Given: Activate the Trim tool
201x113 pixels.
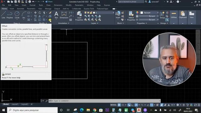Looking at the screenshot, I should click(x=44, y=13).
